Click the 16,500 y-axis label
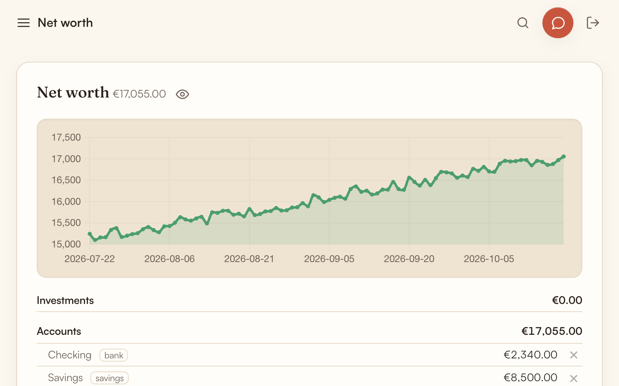This screenshot has width=619, height=386. pos(66,180)
